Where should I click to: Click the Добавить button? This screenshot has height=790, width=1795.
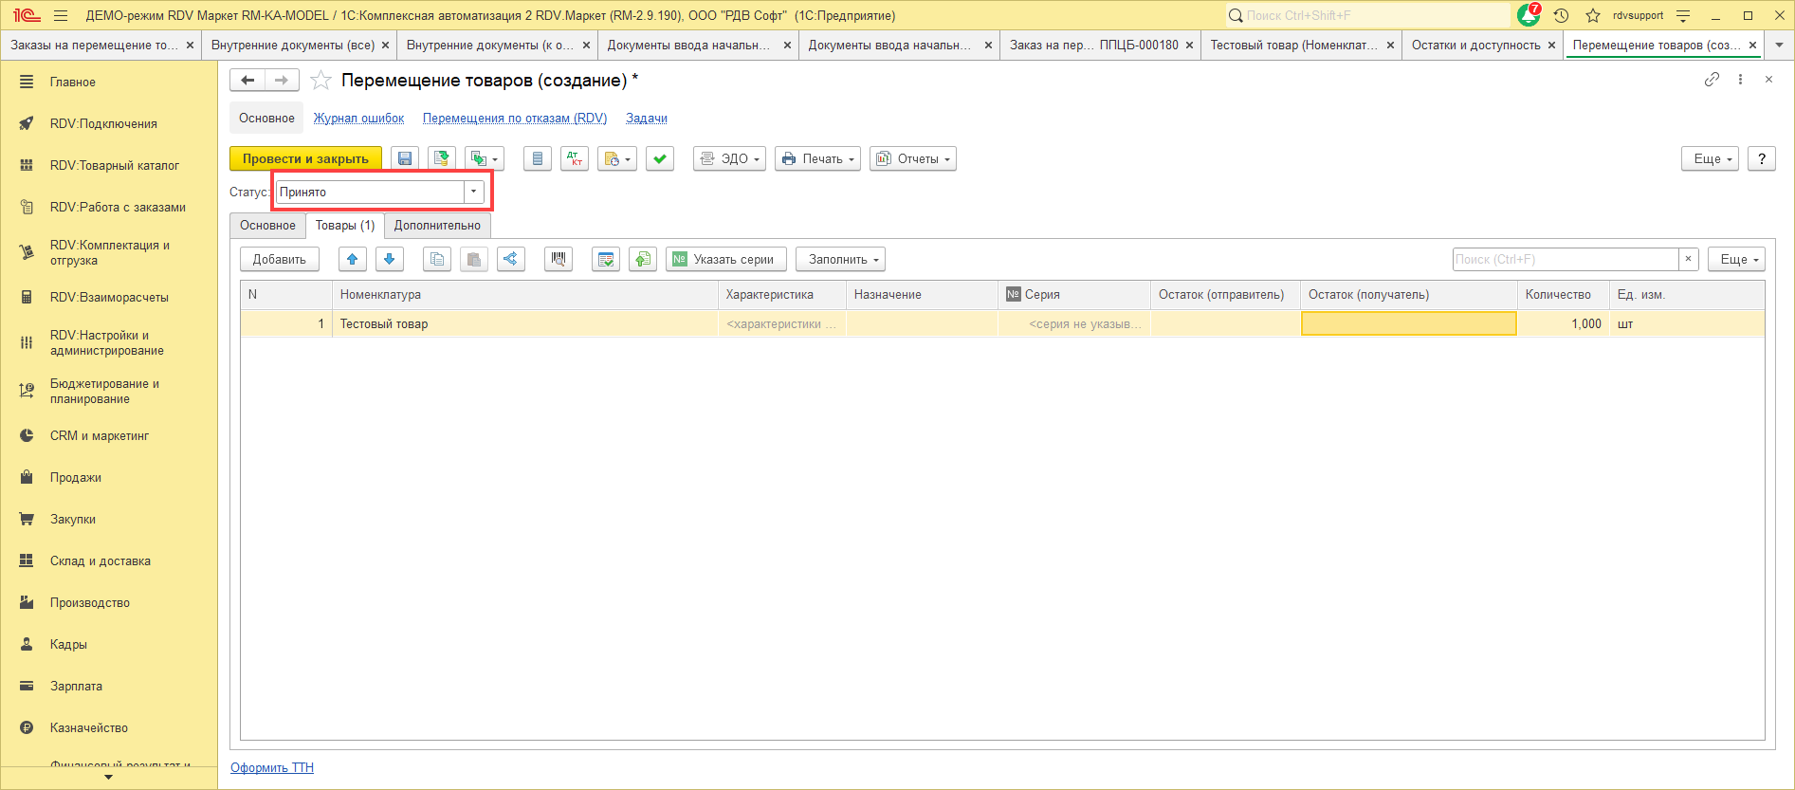[x=279, y=259]
